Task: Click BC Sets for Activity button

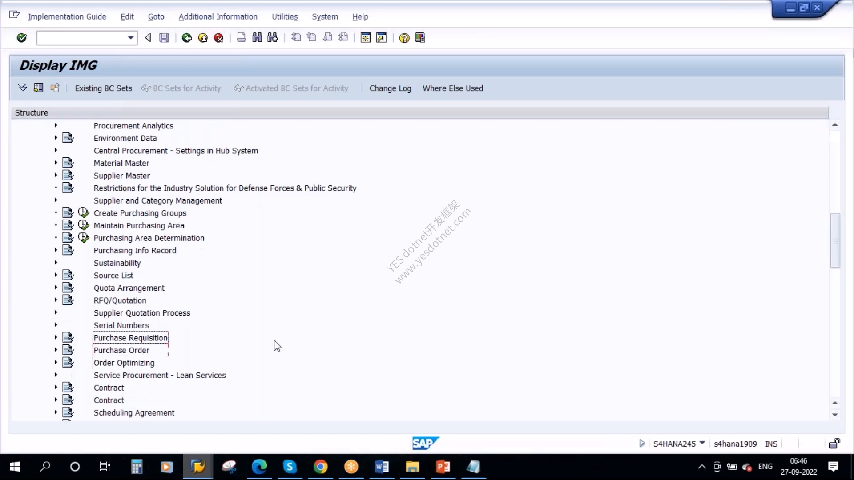Action: click(181, 88)
